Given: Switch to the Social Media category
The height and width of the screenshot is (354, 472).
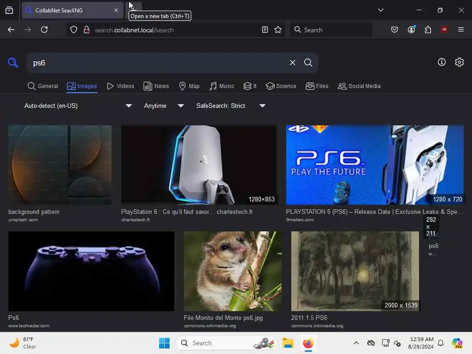Looking at the screenshot, I should click(359, 86).
